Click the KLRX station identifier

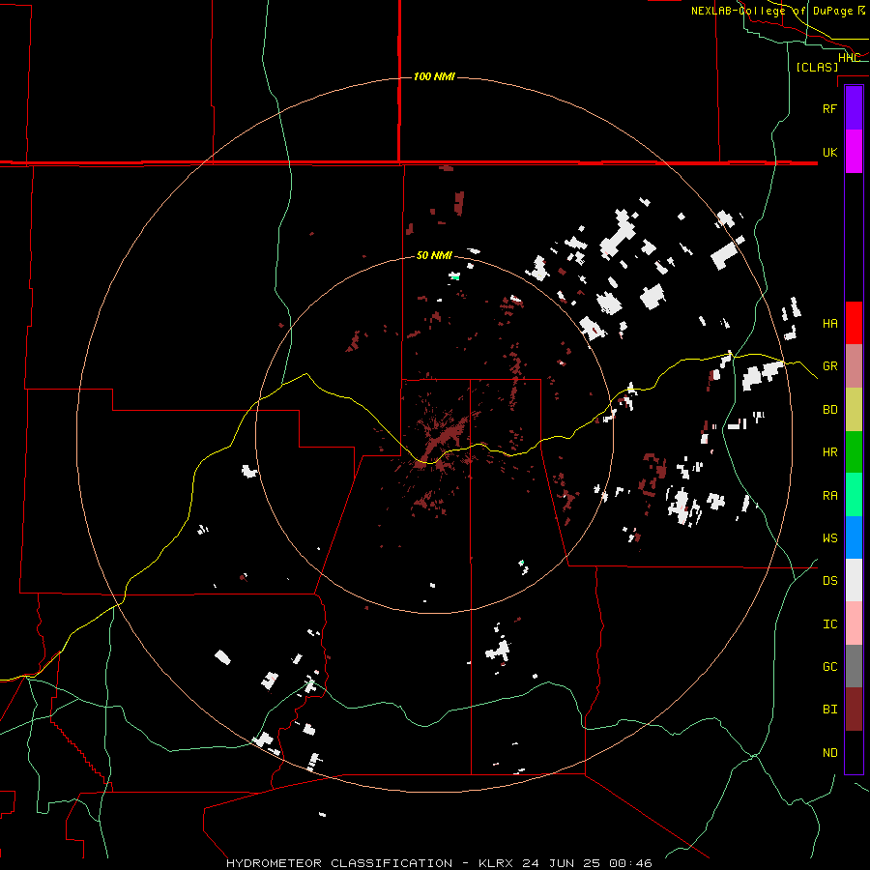495,863
